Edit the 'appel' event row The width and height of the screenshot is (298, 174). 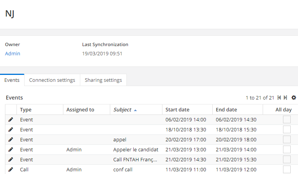click(x=11, y=139)
